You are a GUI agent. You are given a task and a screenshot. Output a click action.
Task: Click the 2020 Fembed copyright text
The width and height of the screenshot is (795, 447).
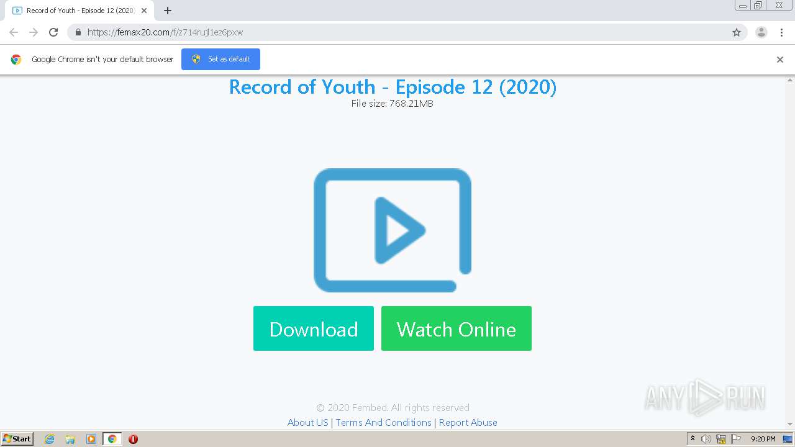(393, 408)
